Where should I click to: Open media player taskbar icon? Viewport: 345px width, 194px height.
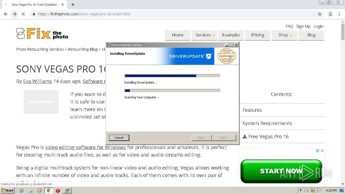coord(40,190)
